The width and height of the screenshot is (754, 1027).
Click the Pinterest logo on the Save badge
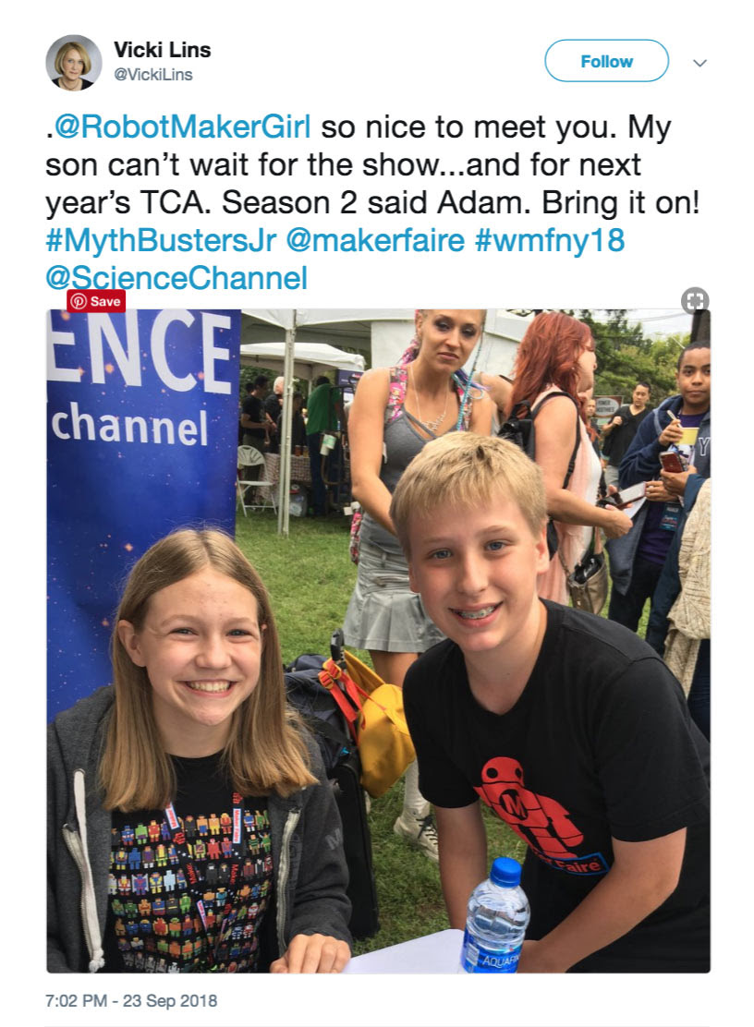[79, 301]
